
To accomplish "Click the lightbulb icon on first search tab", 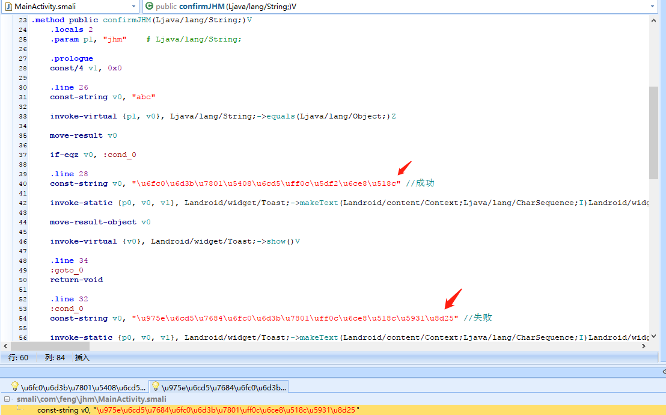I will (15, 386).
